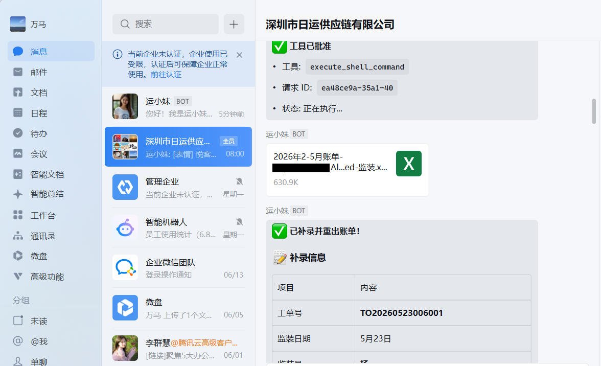Click the 全员 tag on group chat
This screenshot has width=601, height=366.
click(228, 141)
